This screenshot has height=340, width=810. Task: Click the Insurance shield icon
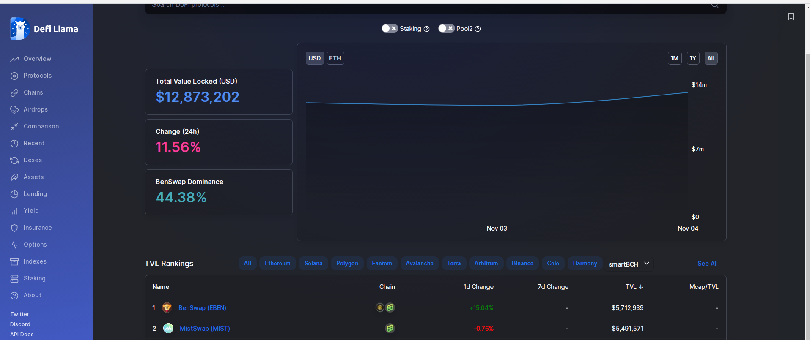[x=14, y=228]
